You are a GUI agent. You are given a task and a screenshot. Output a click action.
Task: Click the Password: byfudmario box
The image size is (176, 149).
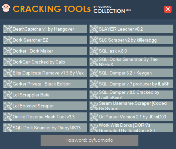point(89,140)
